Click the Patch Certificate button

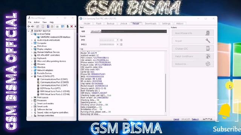[193, 56]
